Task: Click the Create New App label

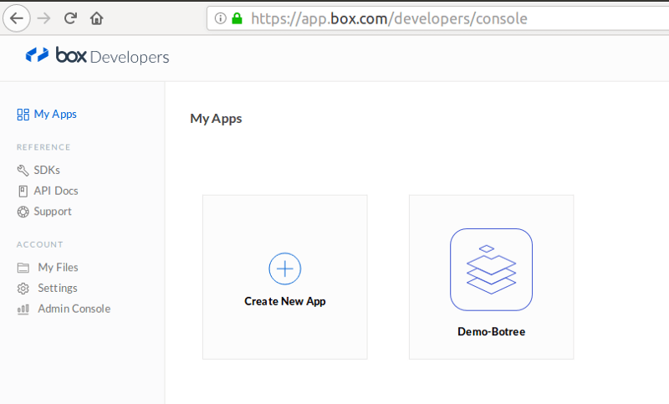Action: point(285,301)
